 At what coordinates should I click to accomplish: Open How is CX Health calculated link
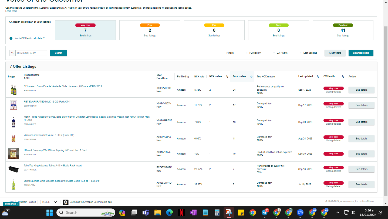click(x=29, y=38)
